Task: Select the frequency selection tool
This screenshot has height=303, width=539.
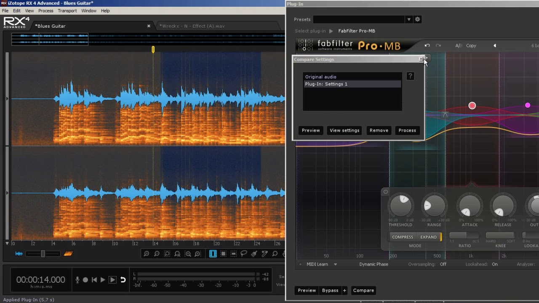Action: click(x=234, y=254)
